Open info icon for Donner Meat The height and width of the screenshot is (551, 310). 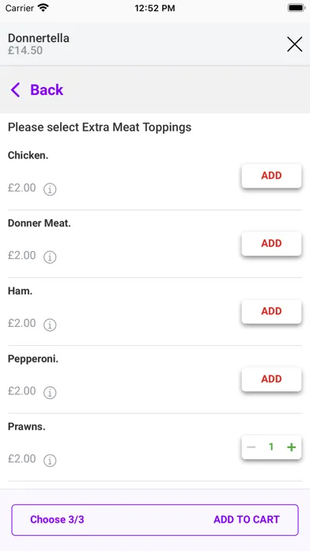point(50,257)
